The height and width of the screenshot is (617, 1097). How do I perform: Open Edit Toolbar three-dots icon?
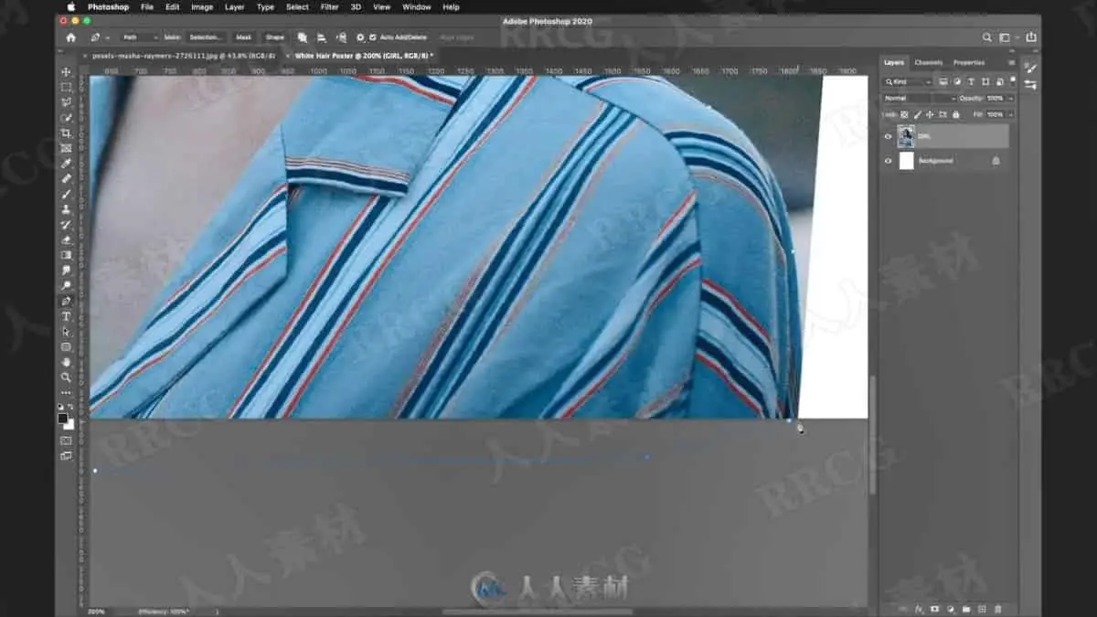66,392
